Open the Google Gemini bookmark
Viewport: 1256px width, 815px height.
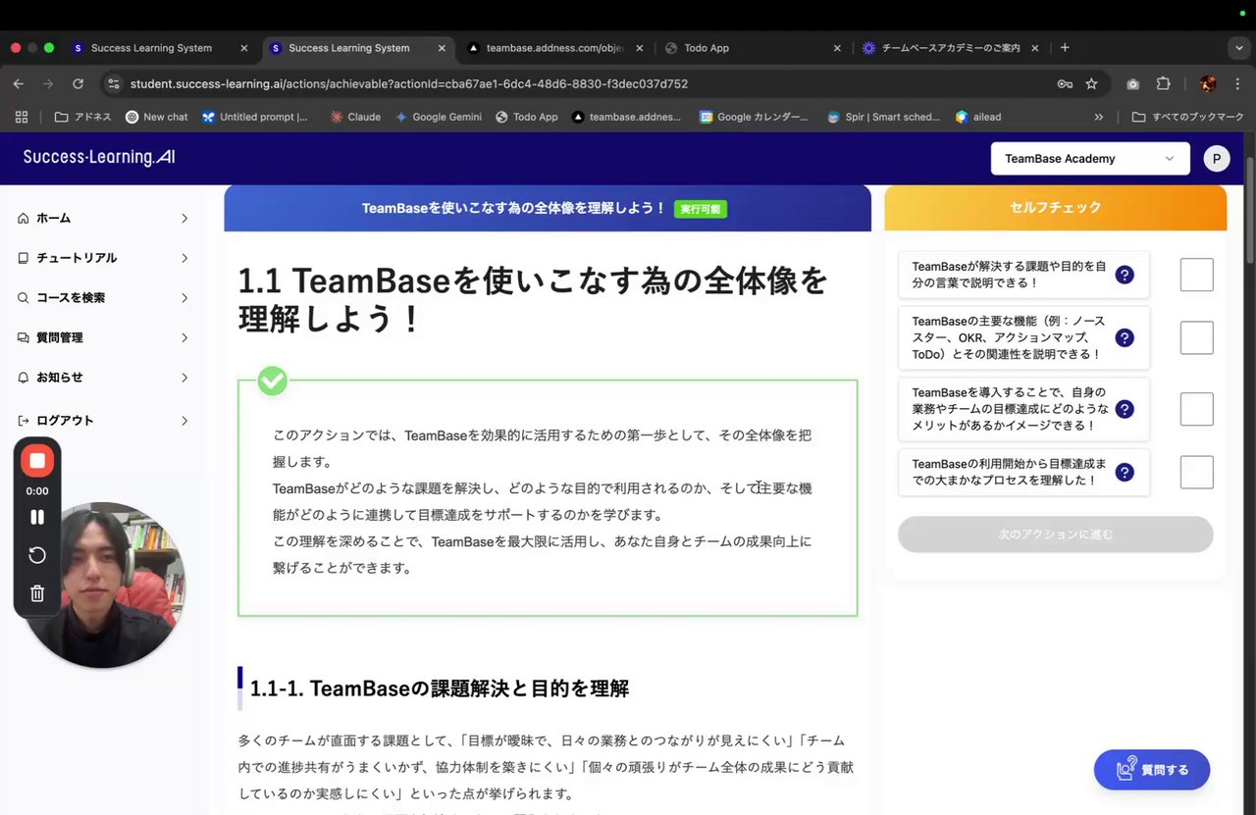click(438, 117)
